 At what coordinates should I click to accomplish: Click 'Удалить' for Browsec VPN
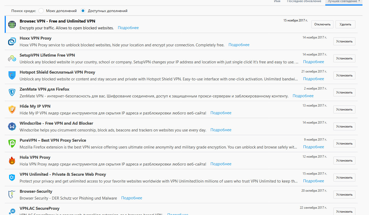pos(345,24)
